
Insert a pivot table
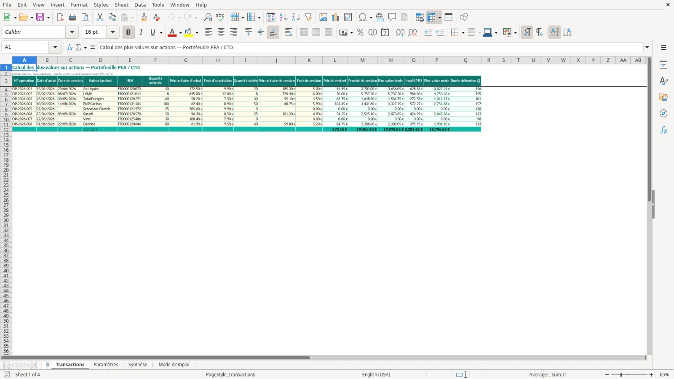click(x=348, y=17)
